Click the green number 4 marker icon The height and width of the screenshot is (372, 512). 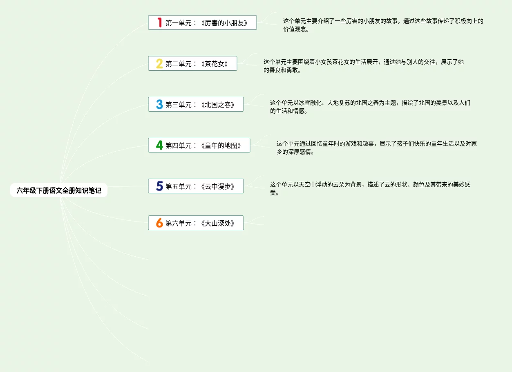coord(159,145)
